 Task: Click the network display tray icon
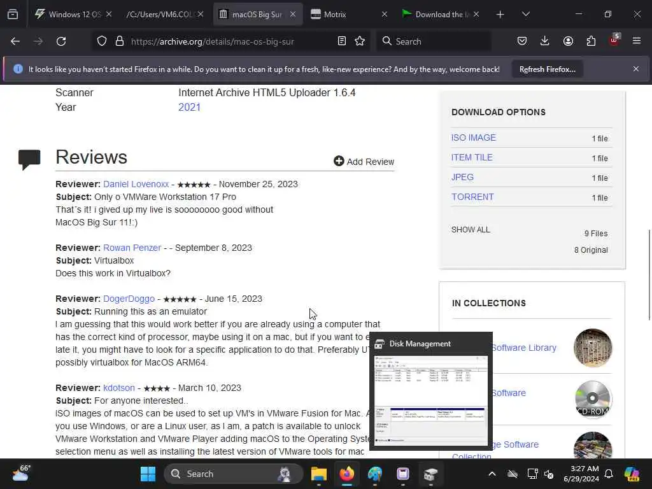(532, 474)
